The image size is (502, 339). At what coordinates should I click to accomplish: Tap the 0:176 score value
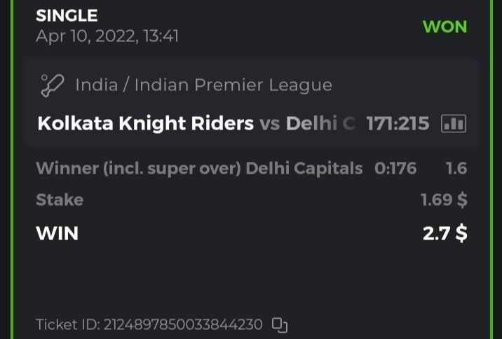click(x=395, y=168)
